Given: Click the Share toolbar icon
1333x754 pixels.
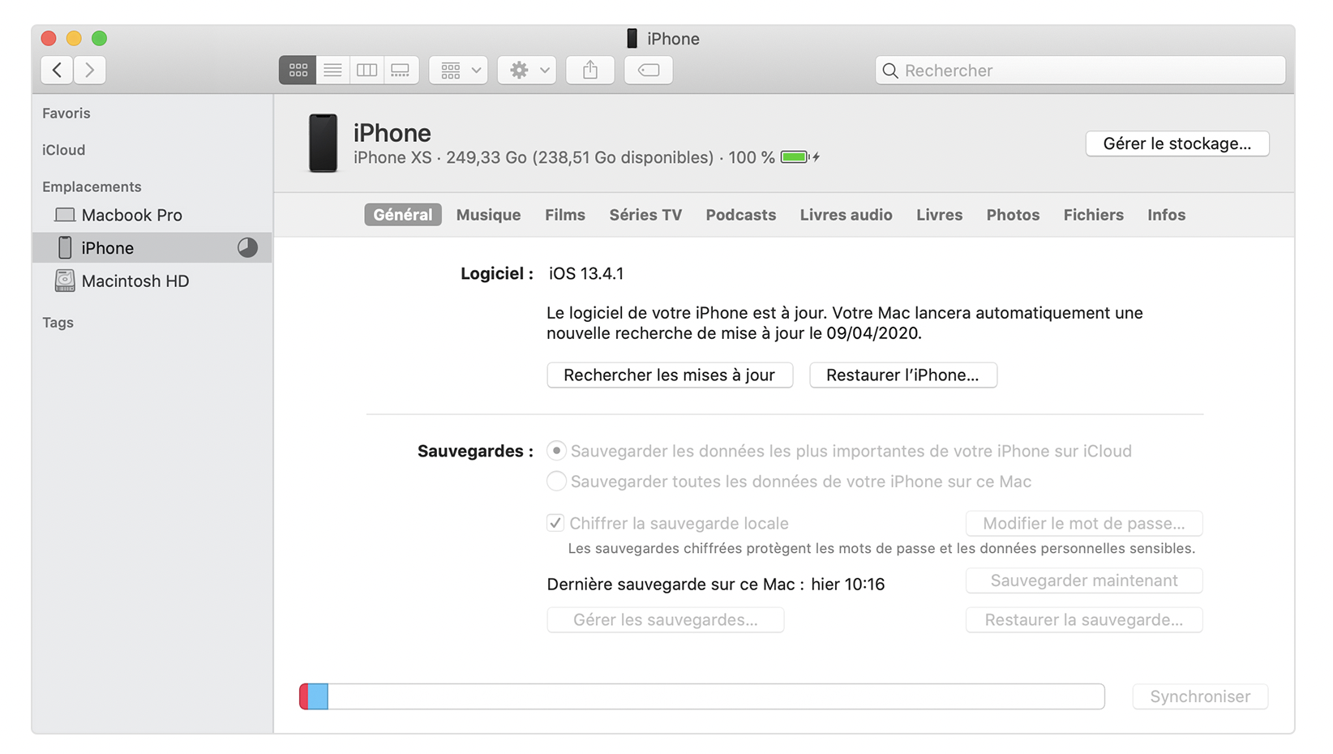Looking at the screenshot, I should (590, 71).
